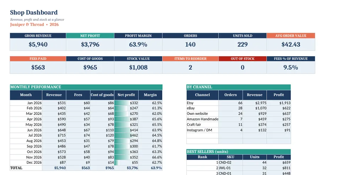
Task: Click the Shop Dashboard title
Action: [x=34, y=12]
